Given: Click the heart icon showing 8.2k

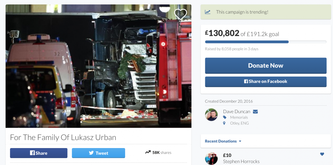Looking at the screenshot, I should [181, 14].
